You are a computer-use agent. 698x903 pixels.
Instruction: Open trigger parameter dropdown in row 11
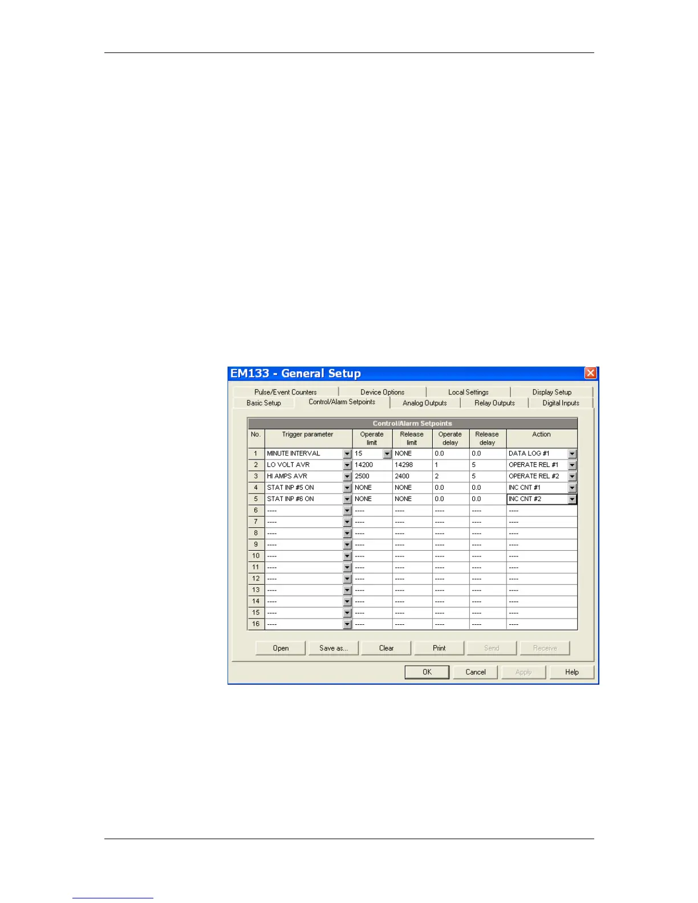click(347, 568)
